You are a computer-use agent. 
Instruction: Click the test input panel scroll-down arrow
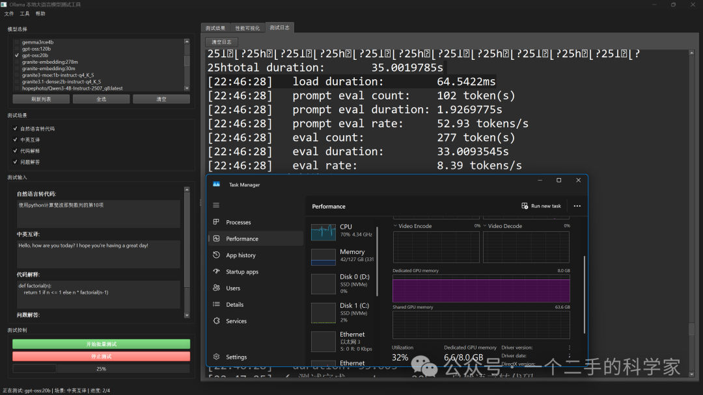pos(187,315)
